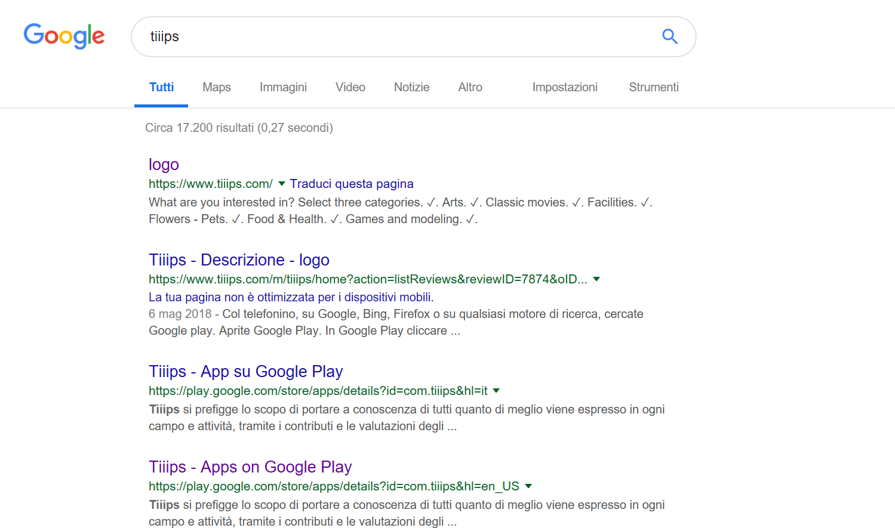Click Traduci questa pagina link
Image resolution: width=895 pixels, height=528 pixels.
352,184
